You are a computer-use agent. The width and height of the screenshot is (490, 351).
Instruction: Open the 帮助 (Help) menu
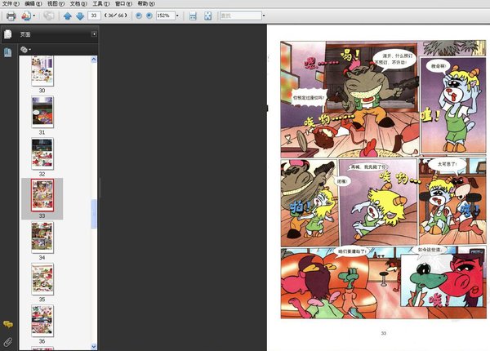146,3
